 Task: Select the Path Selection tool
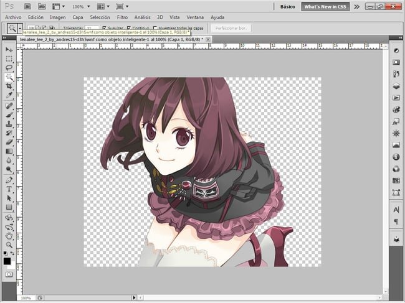(x=9, y=198)
